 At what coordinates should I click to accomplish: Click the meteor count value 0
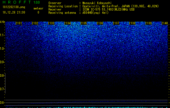click(38, 12)
